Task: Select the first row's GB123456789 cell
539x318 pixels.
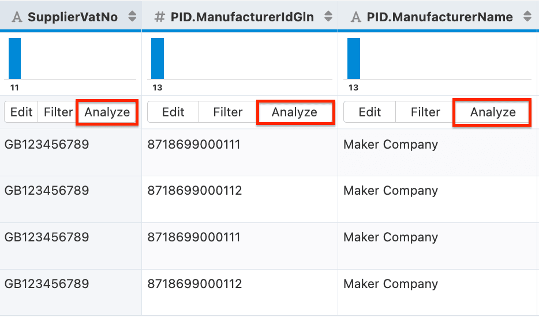Action: point(47,145)
